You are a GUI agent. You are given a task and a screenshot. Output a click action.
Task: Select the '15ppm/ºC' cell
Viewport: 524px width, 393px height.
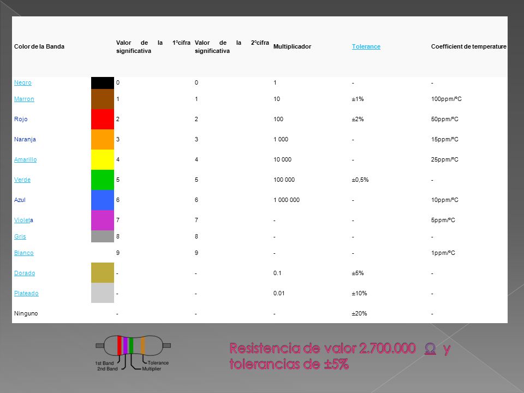tap(444, 139)
